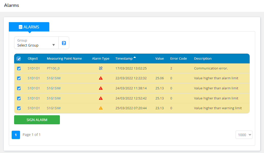Click the red alarm icon on the 24/03/2022 12:52 row
This screenshot has width=264, height=153.
pyautogui.click(x=101, y=98)
